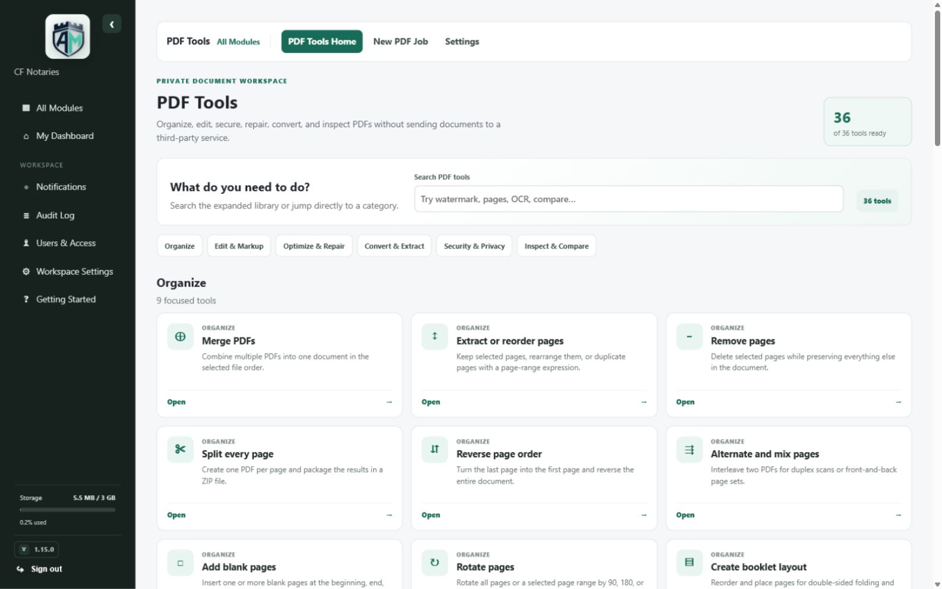
Task: Click the scrollbar down arrow
Action: 937,584
